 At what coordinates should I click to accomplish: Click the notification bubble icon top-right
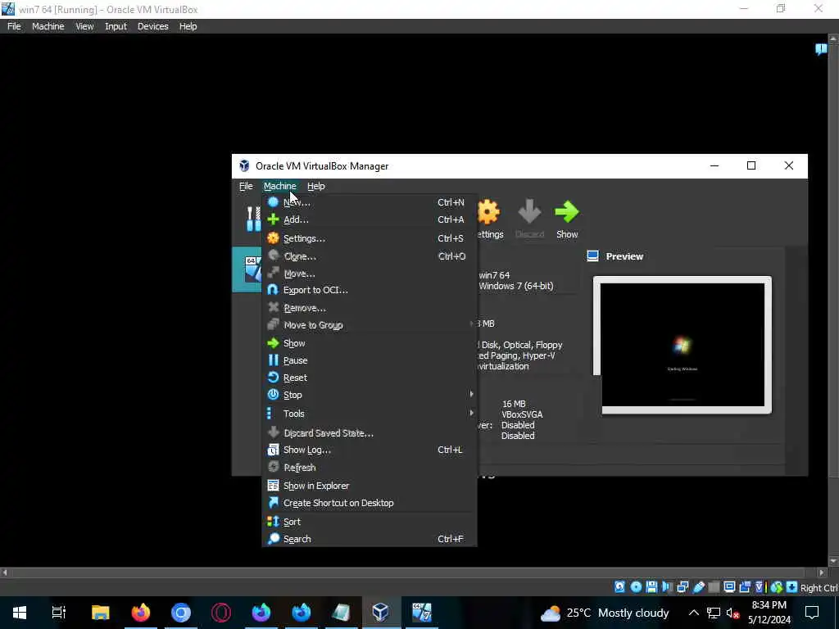point(821,50)
